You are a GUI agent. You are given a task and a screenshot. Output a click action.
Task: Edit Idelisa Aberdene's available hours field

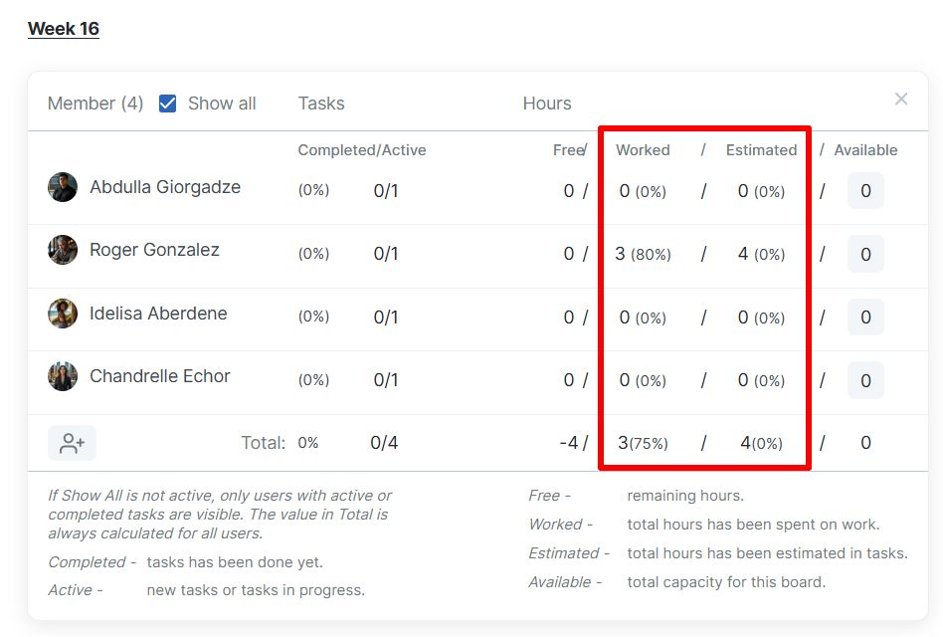point(865,318)
